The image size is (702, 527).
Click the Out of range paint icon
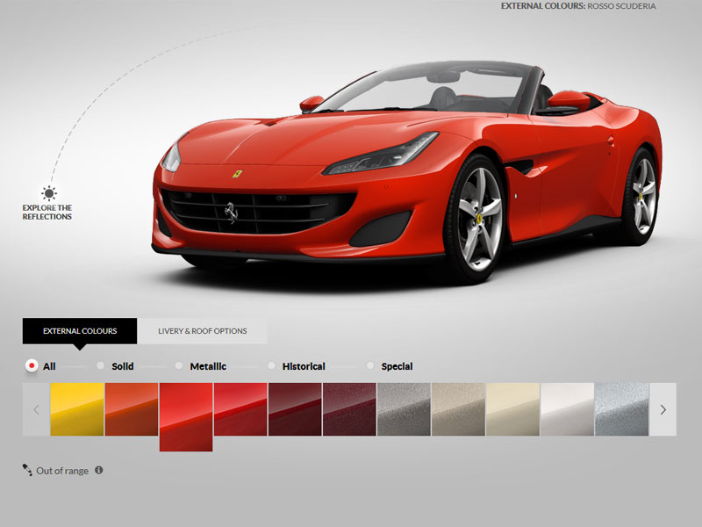[27, 470]
